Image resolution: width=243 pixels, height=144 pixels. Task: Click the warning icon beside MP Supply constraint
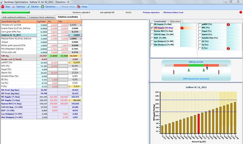click(x=182, y=28)
